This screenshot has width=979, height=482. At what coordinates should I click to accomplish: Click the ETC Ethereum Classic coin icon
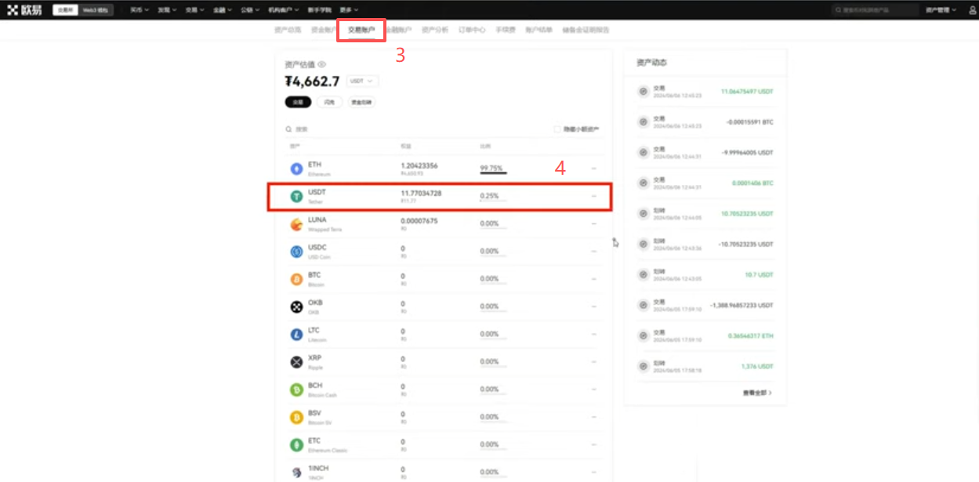coord(296,445)
